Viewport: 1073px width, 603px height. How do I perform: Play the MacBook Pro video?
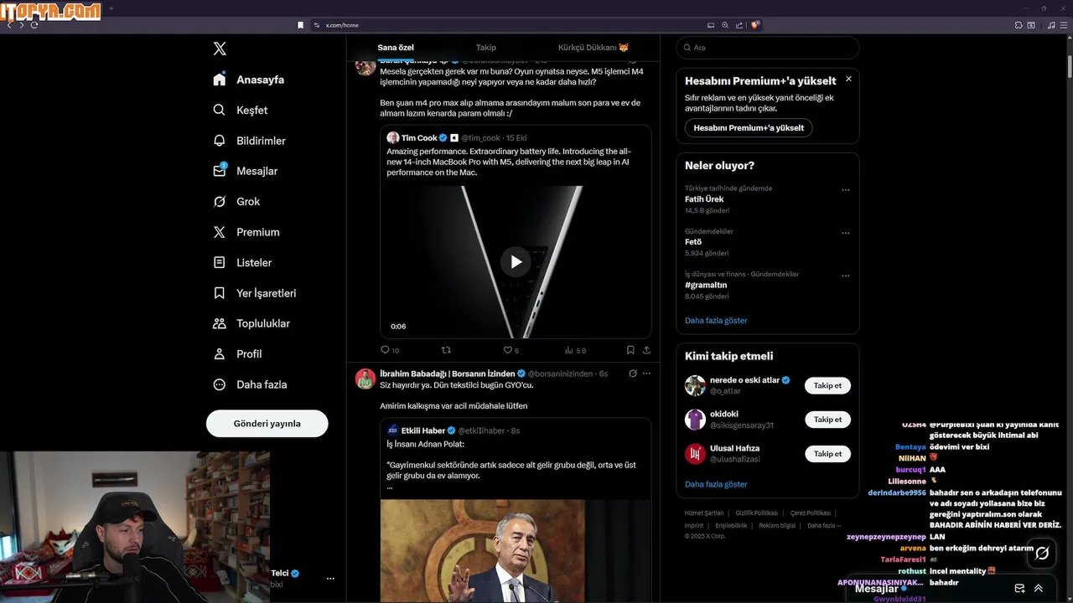tap(516, 262)
